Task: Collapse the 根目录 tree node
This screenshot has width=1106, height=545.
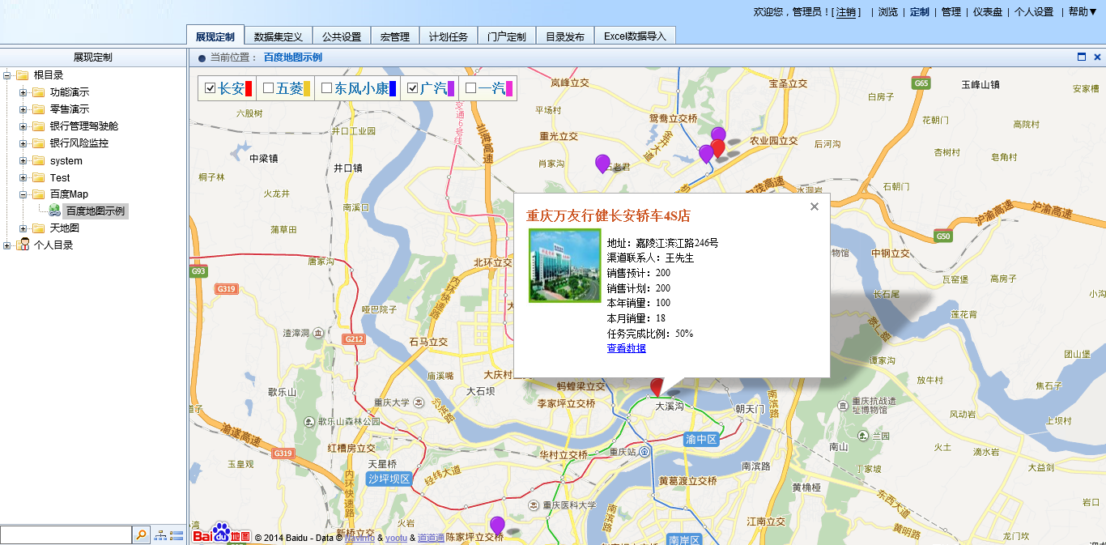Action: tap(7, 75)
